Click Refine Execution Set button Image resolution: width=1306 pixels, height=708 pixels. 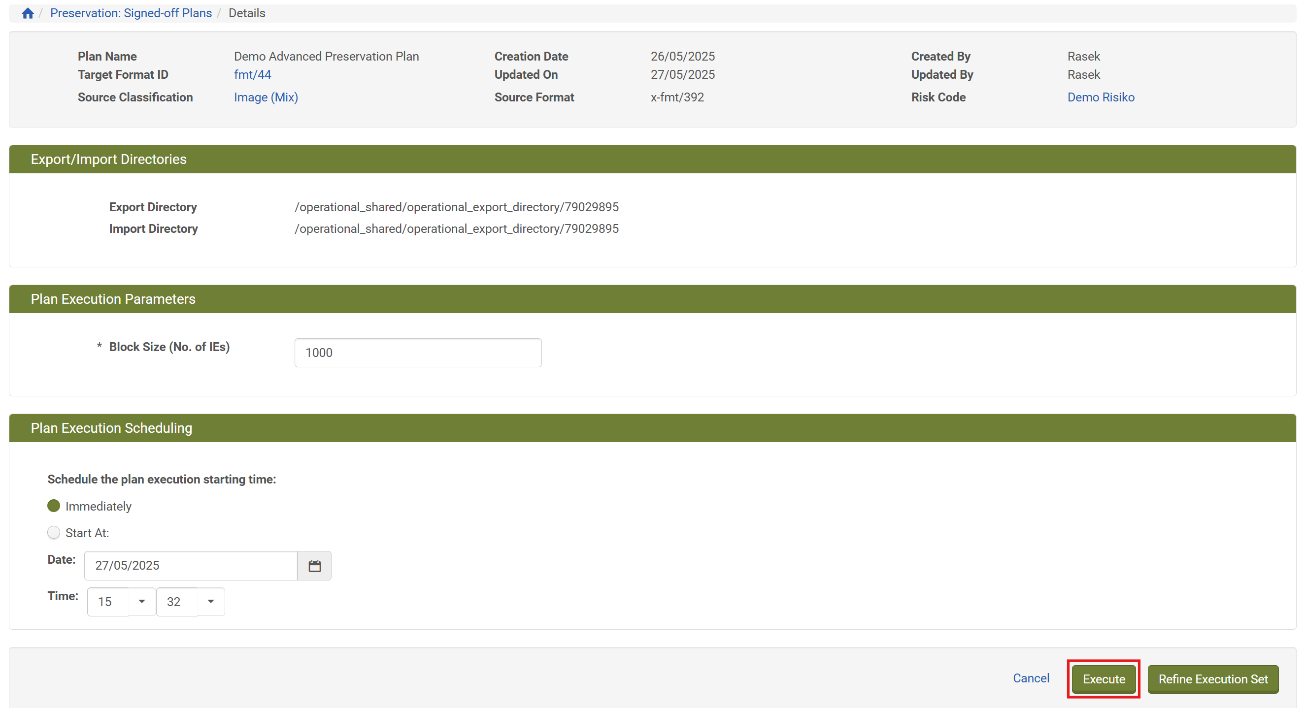1212,679
